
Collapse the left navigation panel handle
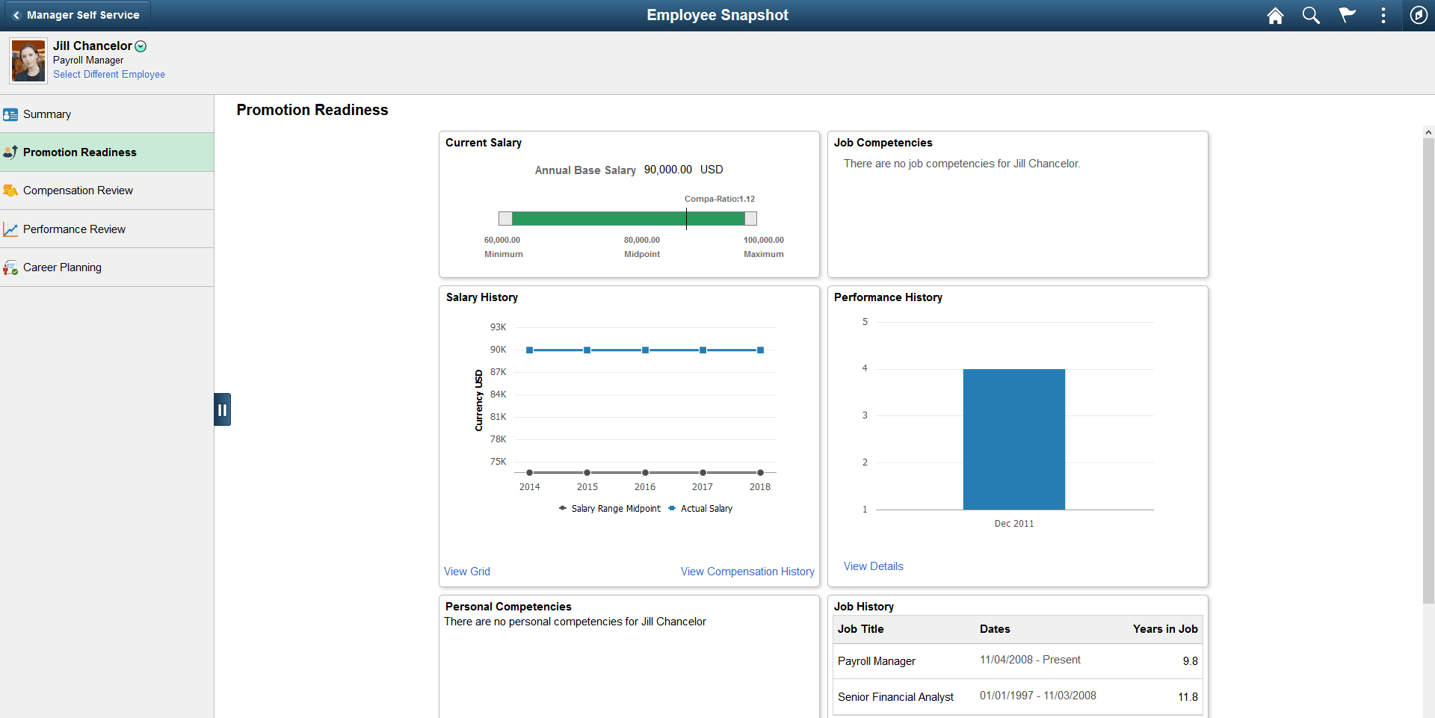tap(222, 409)
